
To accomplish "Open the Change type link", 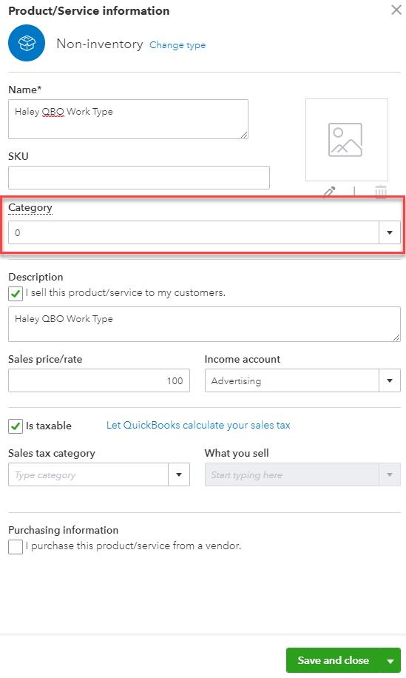I will [177, 45].
